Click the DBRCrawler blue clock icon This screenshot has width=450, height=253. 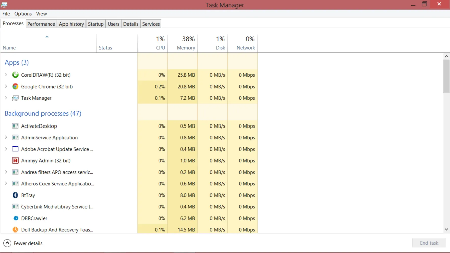tap(16, 218)
